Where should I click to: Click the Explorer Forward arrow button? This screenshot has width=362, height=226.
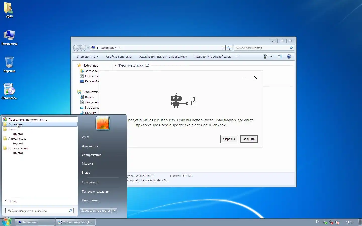83,48
